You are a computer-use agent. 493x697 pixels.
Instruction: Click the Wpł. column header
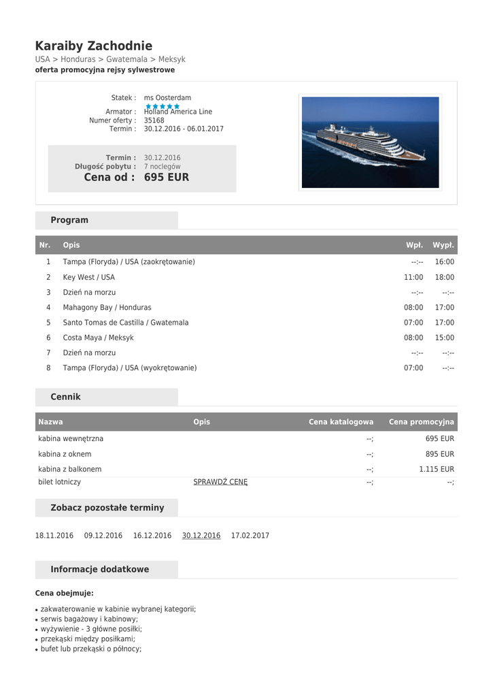click(x=414, y=245)
